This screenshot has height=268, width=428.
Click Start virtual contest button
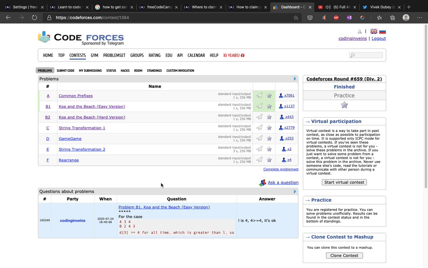point(344,182)
